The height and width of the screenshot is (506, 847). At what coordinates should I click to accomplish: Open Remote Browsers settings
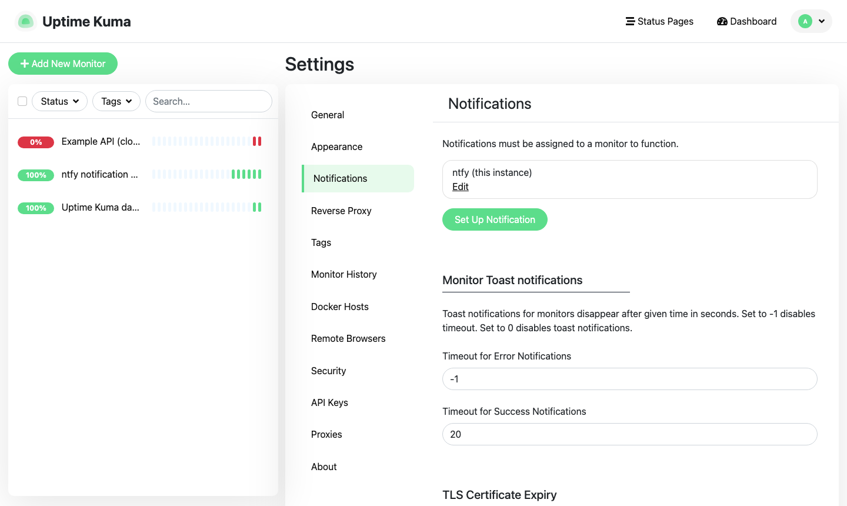[358, 338]
